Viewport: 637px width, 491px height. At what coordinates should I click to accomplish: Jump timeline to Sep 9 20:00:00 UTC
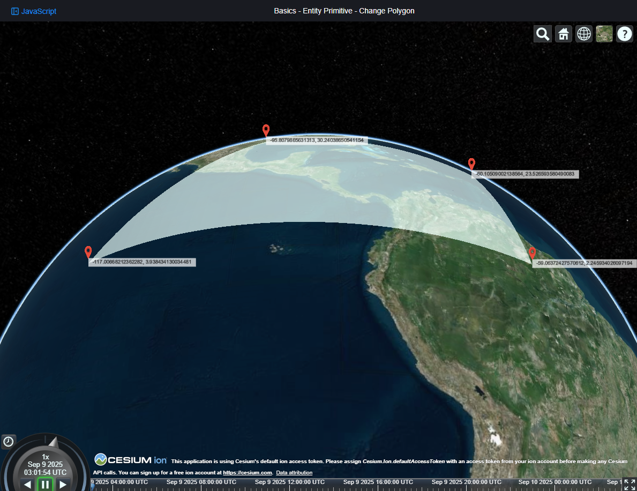(x=467, y=482)
